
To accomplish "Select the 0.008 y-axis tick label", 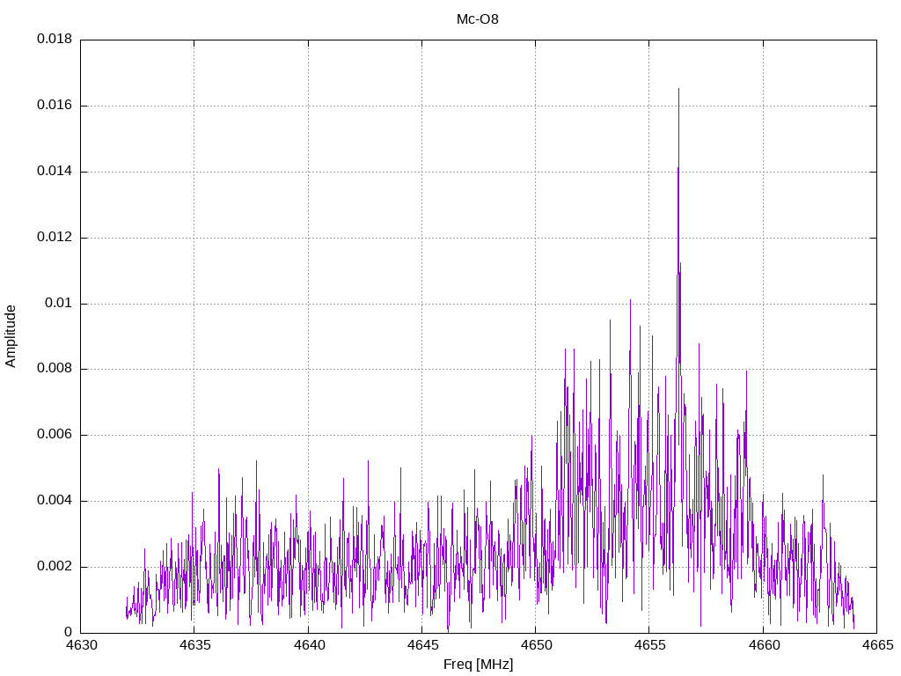I will click(54, 369).
